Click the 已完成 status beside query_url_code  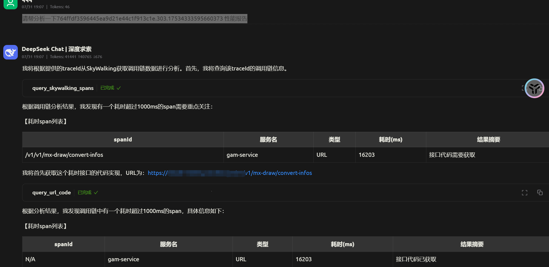(88, 193)
